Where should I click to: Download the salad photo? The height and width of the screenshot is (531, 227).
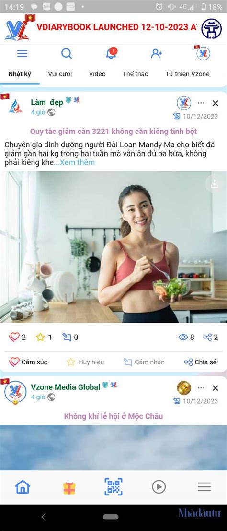[x=214, y=184]
